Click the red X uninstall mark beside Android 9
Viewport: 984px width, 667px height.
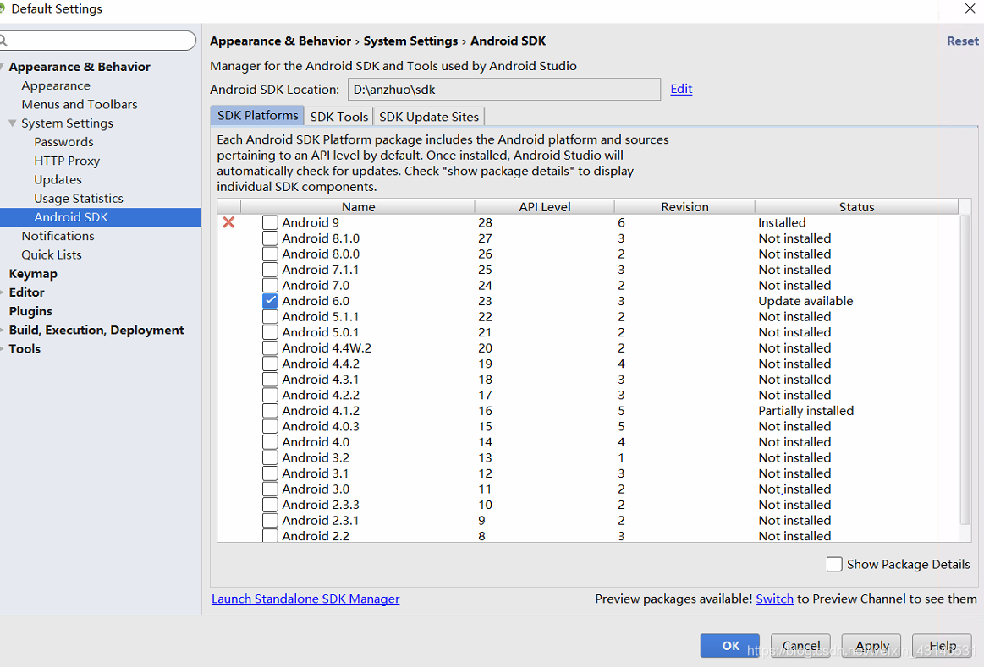click(x=229, y=222)
